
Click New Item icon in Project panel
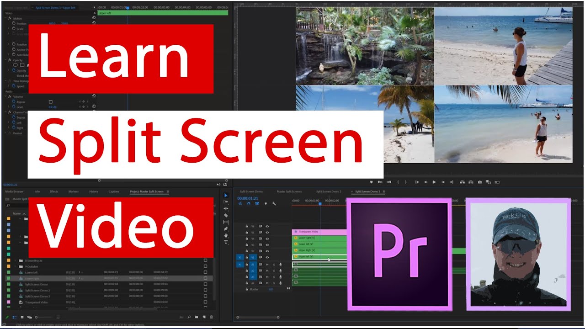pos(204,317)
